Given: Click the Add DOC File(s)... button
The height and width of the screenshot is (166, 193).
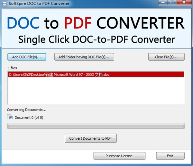Looking at the screenshot, I should 27,57.
